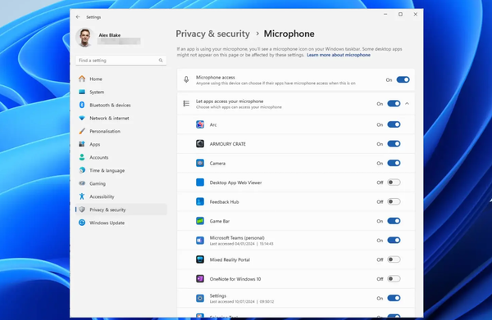The height and width of the screenshot is (320, 492).
Task: Disable microphone for Arc
Action: click(394, 124)
